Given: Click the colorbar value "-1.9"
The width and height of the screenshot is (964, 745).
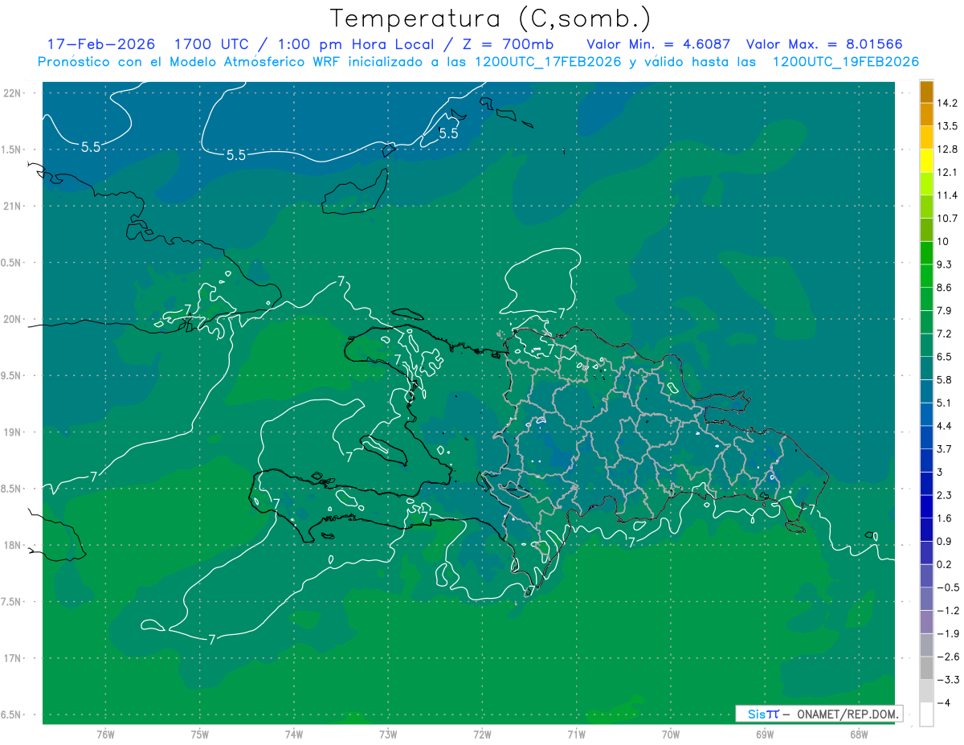Looking at the screenshot, I should click(x=947, y=633).
